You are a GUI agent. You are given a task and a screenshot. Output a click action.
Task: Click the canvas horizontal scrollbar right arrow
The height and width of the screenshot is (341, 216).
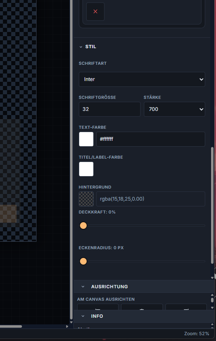click(x=67, y=326)
